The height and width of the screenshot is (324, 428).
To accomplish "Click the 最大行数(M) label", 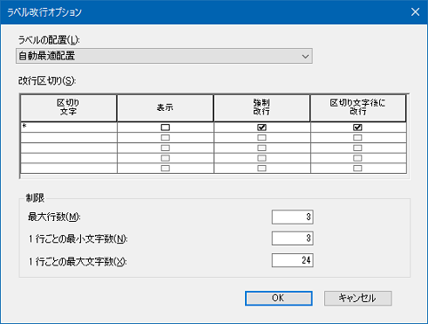I will (x=54, y=217).
